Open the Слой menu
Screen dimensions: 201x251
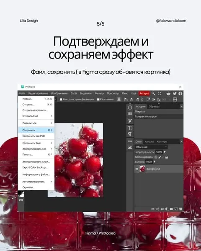pos(74,93)
